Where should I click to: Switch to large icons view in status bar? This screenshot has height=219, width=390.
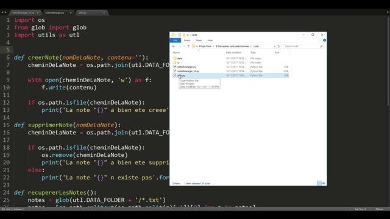coord(324,183)
